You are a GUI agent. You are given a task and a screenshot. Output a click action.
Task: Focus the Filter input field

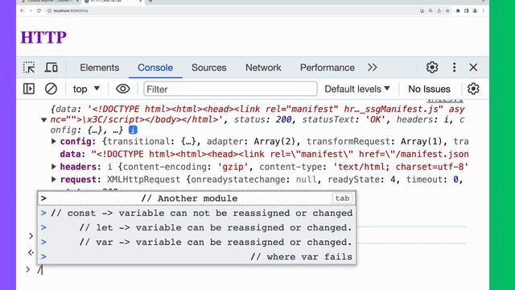(x=230, y=89)
